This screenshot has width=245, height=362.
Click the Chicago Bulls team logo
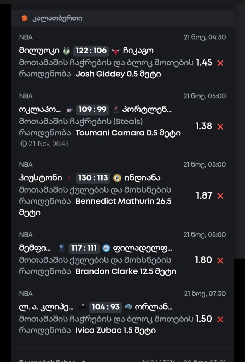116,51
